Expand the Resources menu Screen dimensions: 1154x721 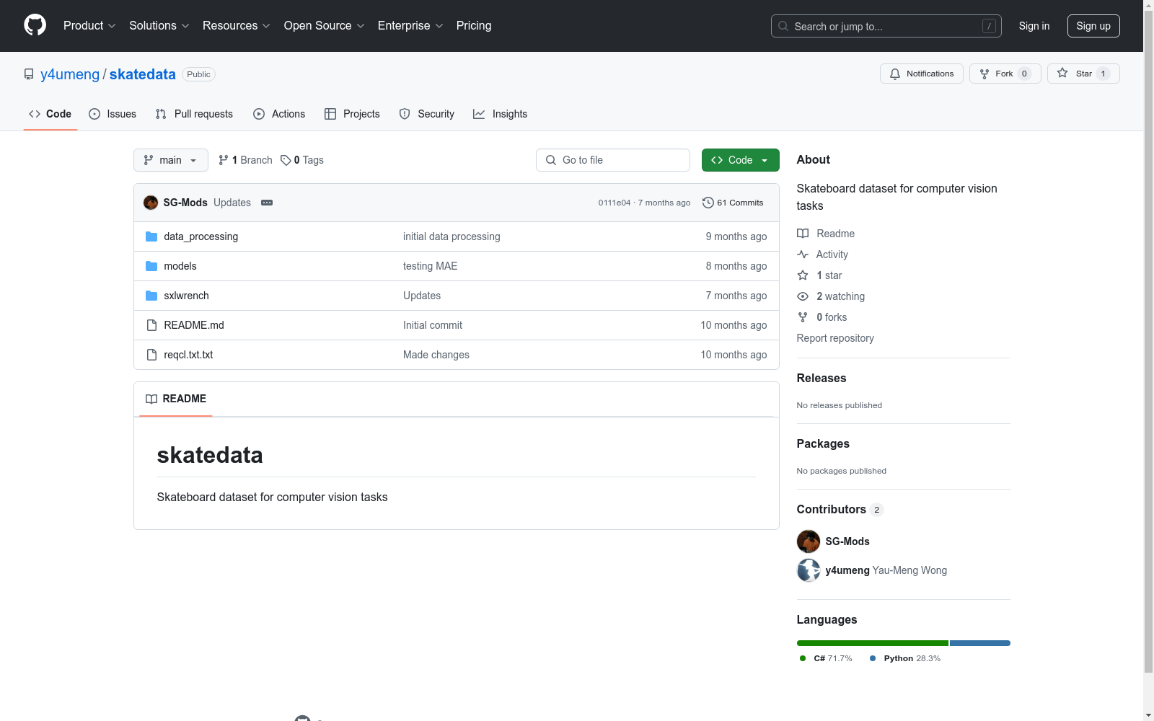[x=237, y=26]
